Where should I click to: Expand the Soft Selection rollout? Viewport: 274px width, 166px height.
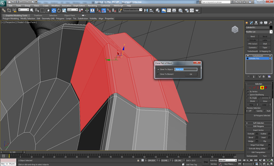pos(259,123)
